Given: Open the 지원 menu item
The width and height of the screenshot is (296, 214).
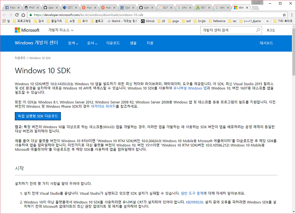Looking at the screenshot, I should 150,43.
